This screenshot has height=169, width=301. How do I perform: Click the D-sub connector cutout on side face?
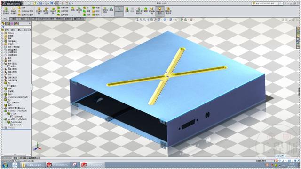189,125
